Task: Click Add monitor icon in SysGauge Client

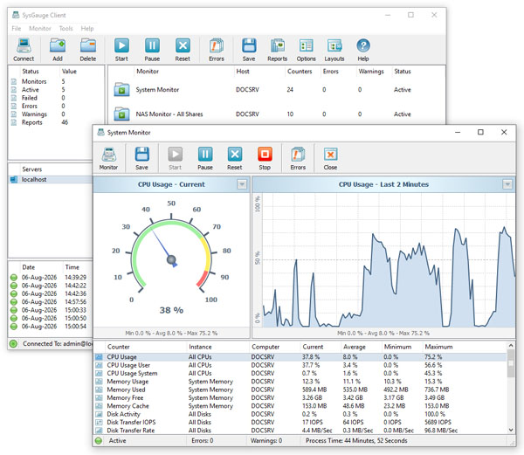Action: click(x=58, y=45)
